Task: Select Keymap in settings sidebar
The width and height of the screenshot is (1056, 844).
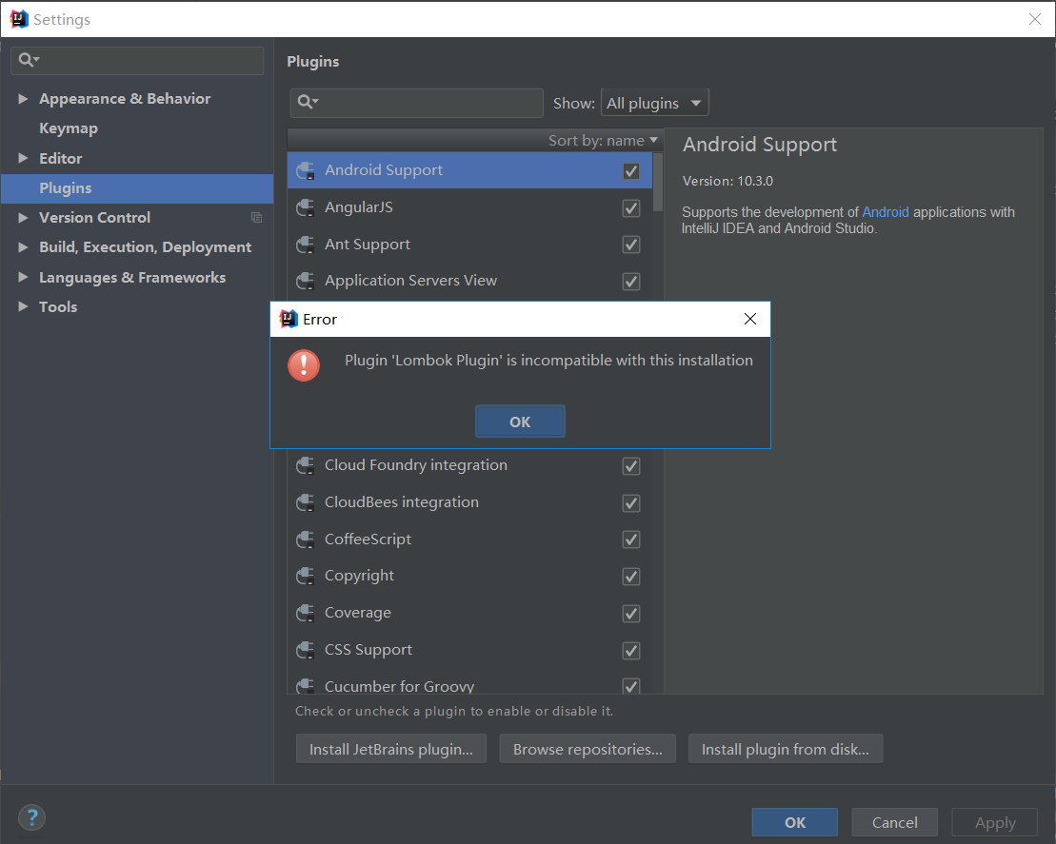Action: pos(137,128)
